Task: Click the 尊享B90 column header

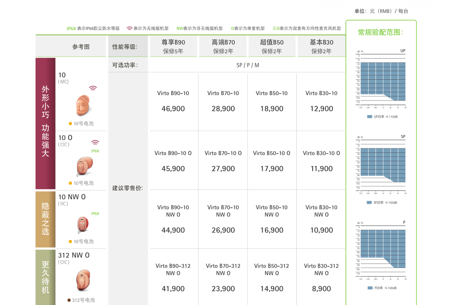Action: [173, 46]
